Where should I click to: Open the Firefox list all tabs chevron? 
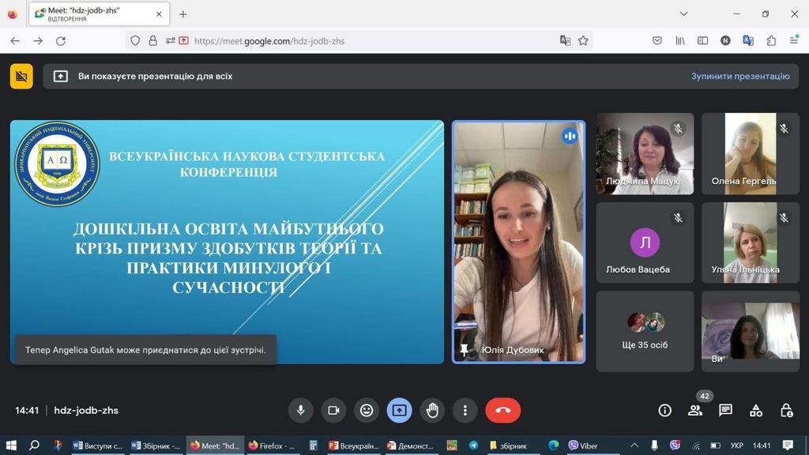[683, 14]
